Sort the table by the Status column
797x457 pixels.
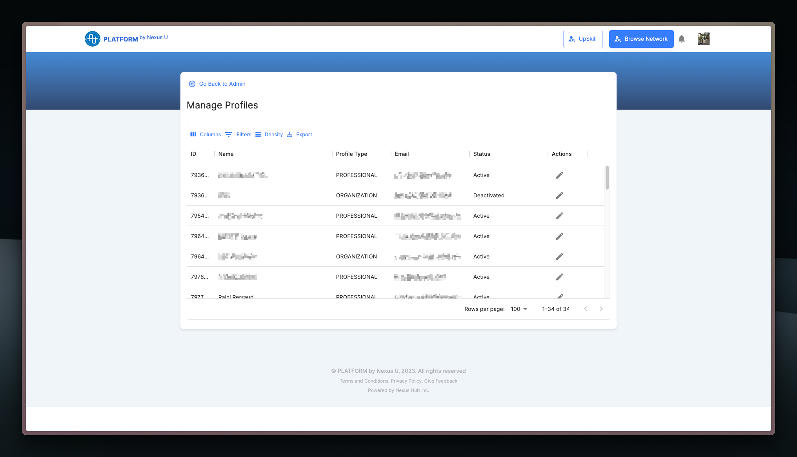click(481, 154)
